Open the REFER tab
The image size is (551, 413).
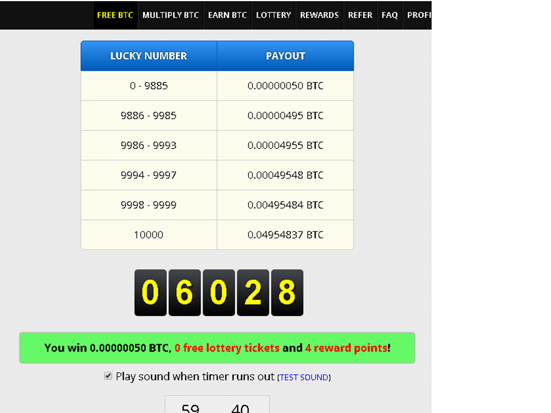(x=360, y=15)
